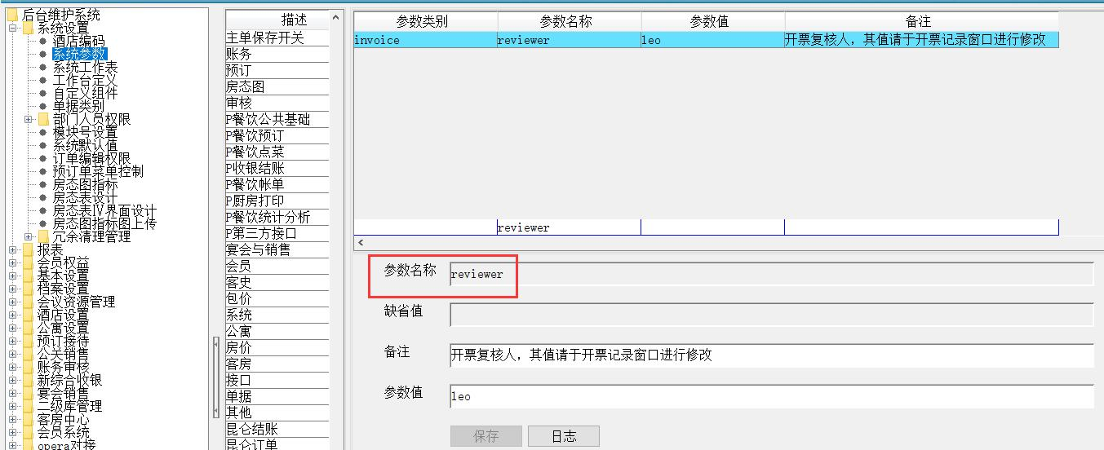
Task: Select the 单据类别 tree item
Action: tap(78, 107)
